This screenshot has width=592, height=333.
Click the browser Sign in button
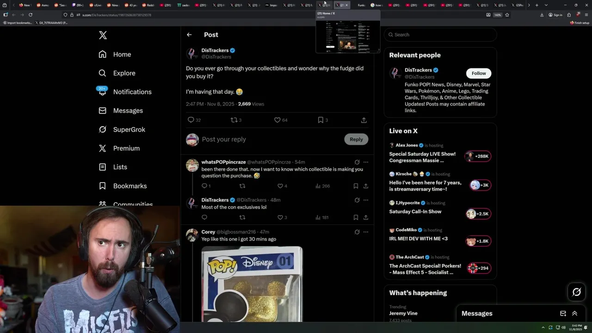pyautogui.click(x=555, y=15)
